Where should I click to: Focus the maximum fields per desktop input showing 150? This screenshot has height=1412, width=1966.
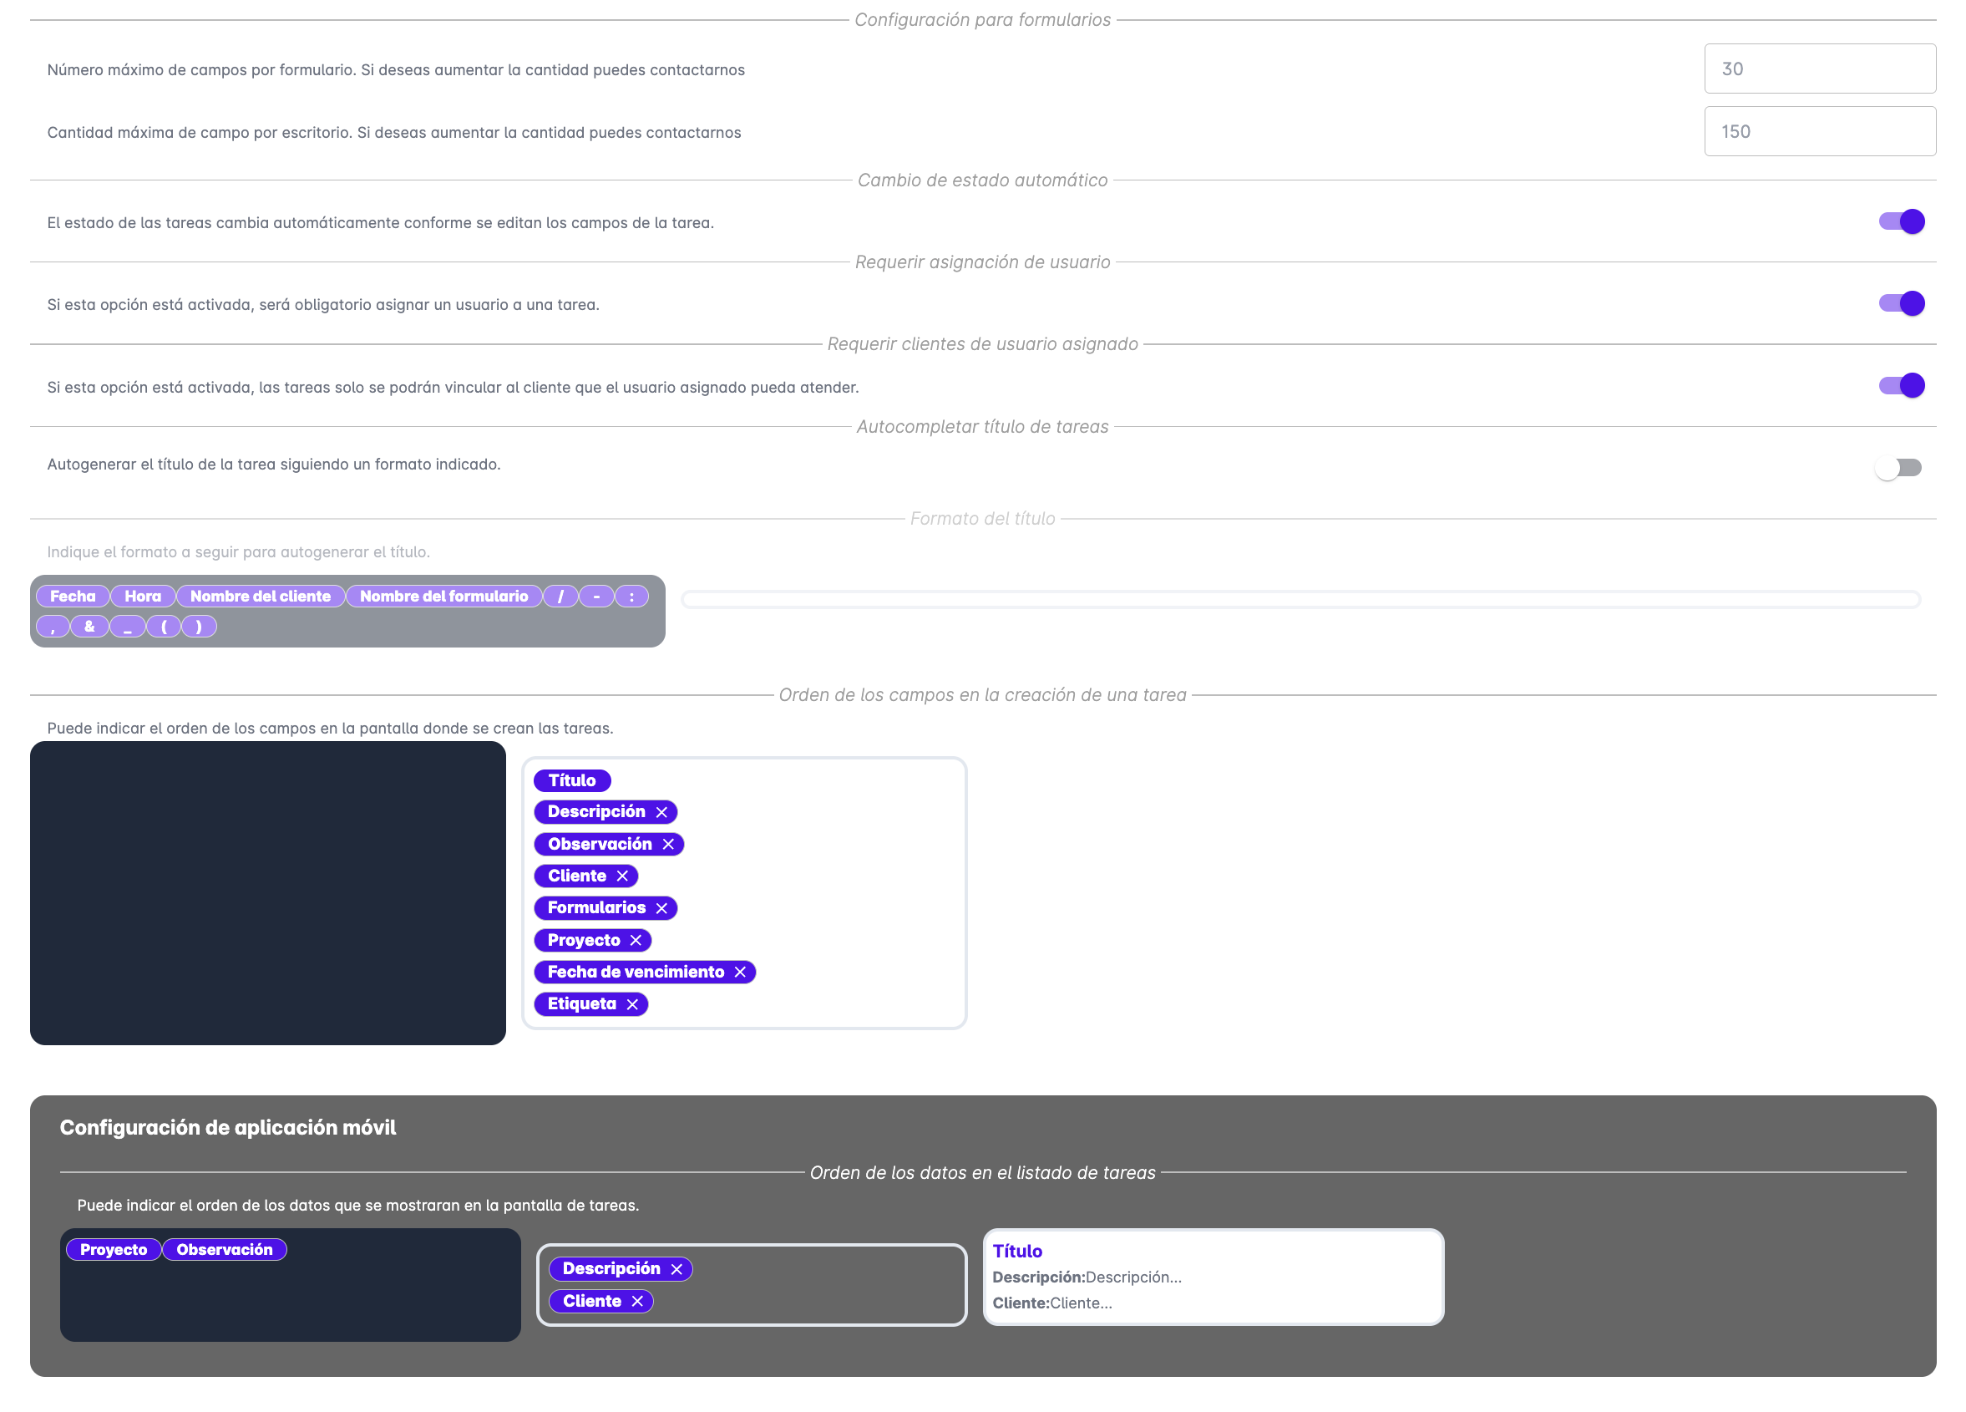tap(1819, 131)
